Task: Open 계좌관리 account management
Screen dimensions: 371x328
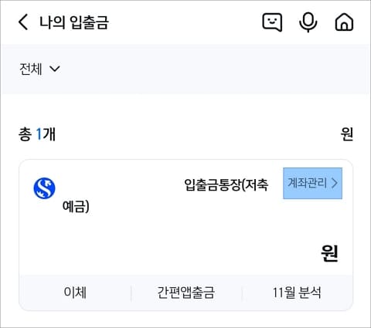Action: [312, 183]
